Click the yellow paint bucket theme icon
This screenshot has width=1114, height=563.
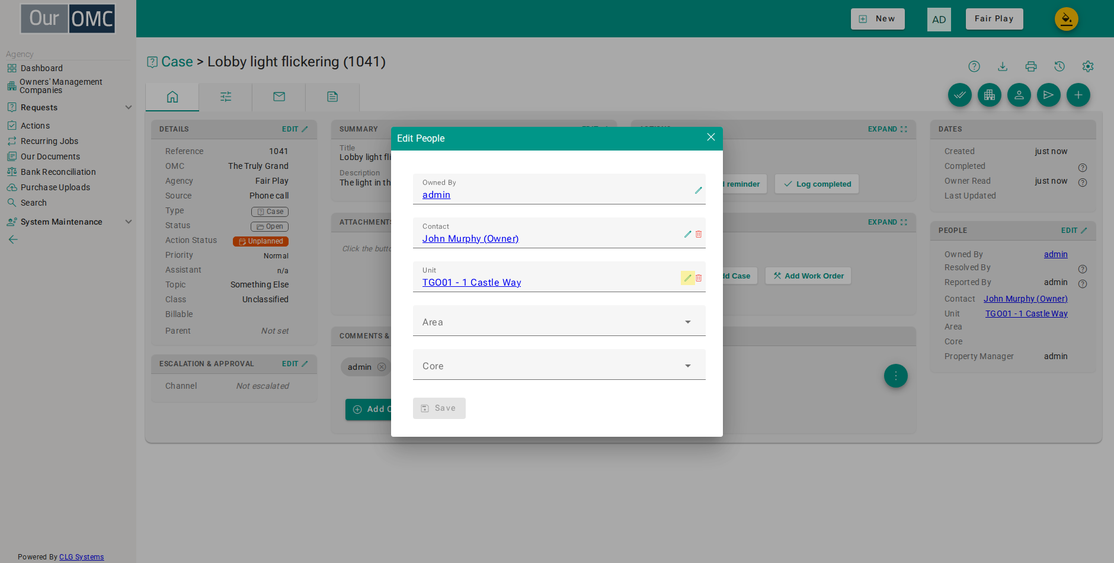(x=1067, y=19)
